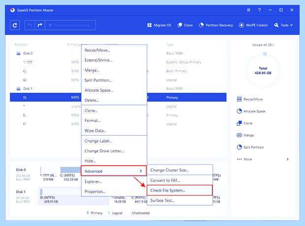
Task: Click the Total 428.95 GB usage ring
Action: [263, 70]
